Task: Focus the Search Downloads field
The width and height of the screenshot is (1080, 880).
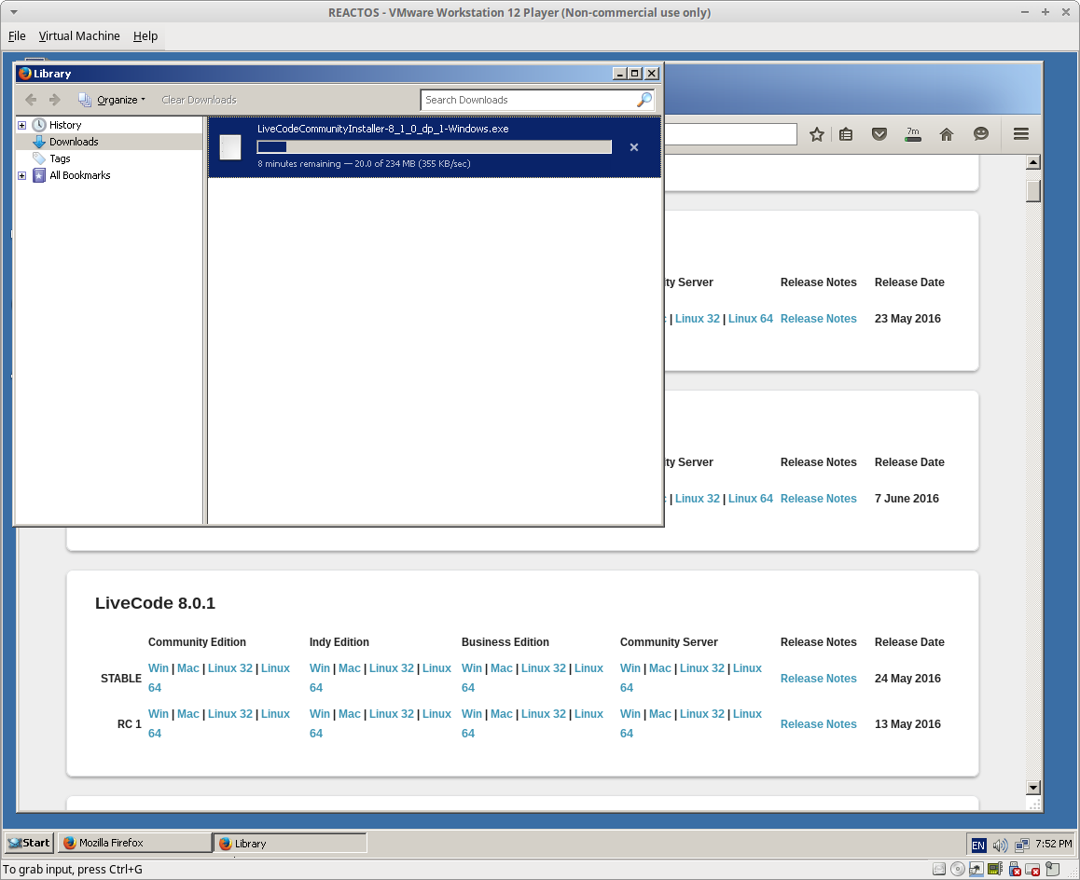Action: 529,100
